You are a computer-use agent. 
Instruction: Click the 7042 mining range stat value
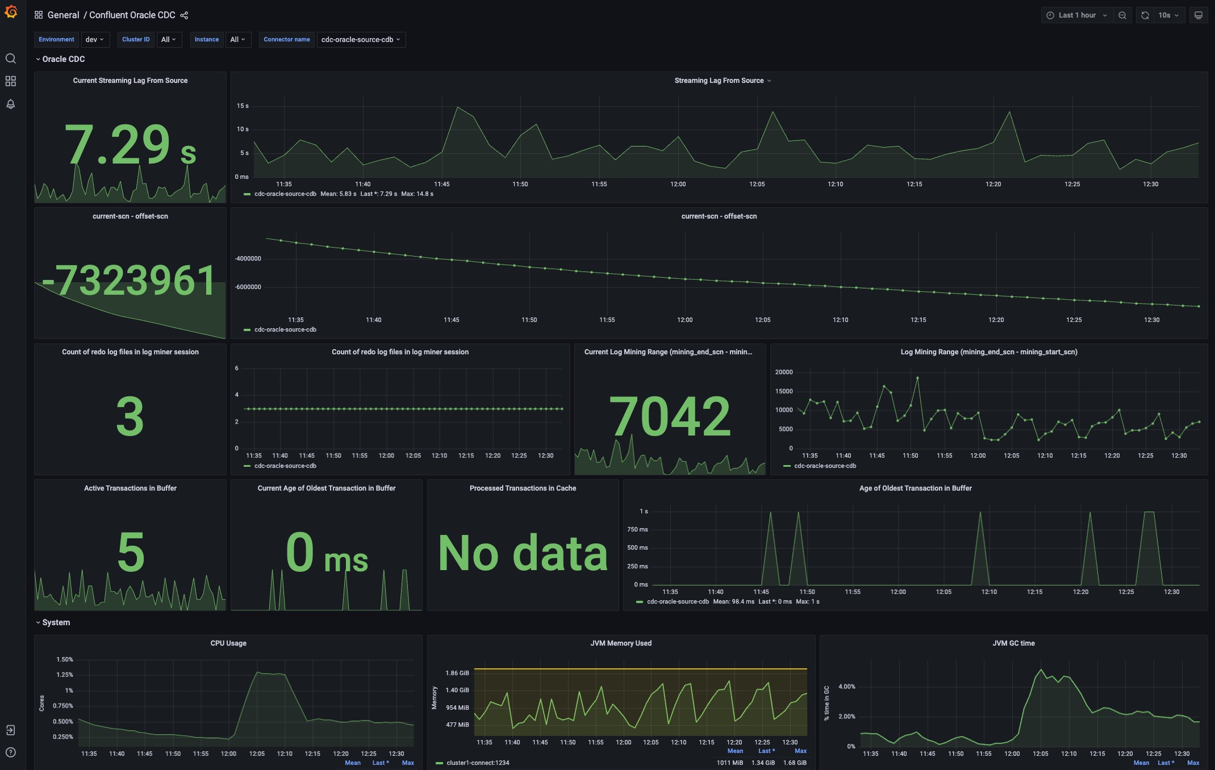point(670,416)
